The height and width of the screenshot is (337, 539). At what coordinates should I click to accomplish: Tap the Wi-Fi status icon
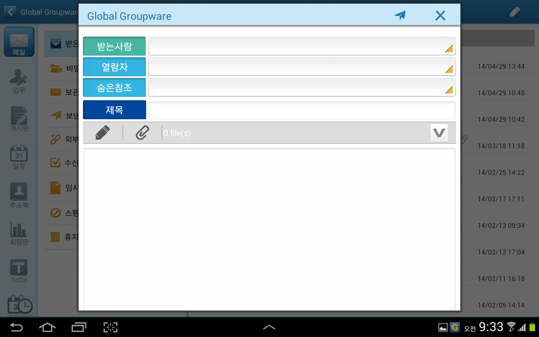pyautogui.click(x=511, y=327)
